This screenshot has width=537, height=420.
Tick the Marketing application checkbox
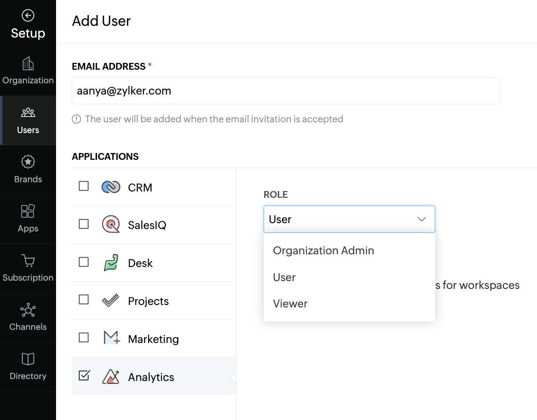pyautogui.click(x=83, y=338)
